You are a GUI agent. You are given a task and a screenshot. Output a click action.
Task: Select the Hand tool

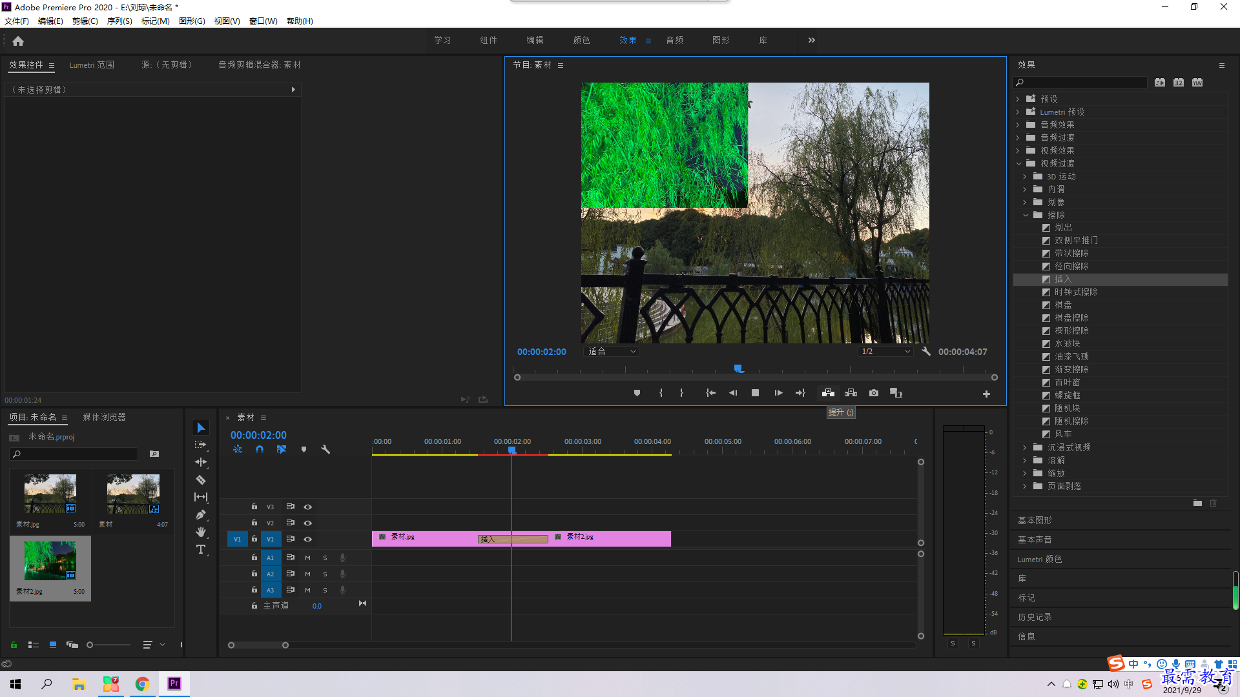pos(201,532)
